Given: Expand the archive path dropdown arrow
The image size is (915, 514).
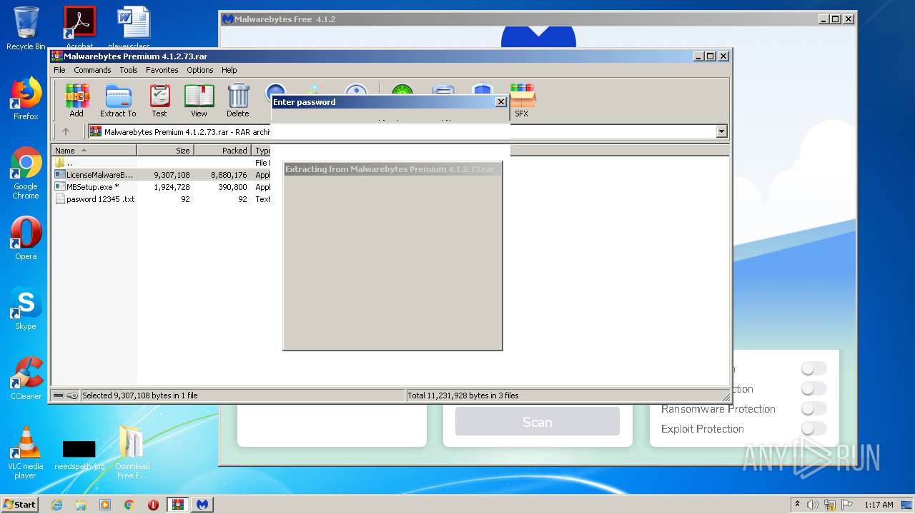Looking at the screenshot, I should coord(721,131).
